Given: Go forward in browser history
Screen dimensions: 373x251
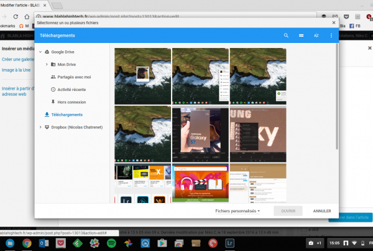Looking at the screenshot, I should (x=4, y=16).
